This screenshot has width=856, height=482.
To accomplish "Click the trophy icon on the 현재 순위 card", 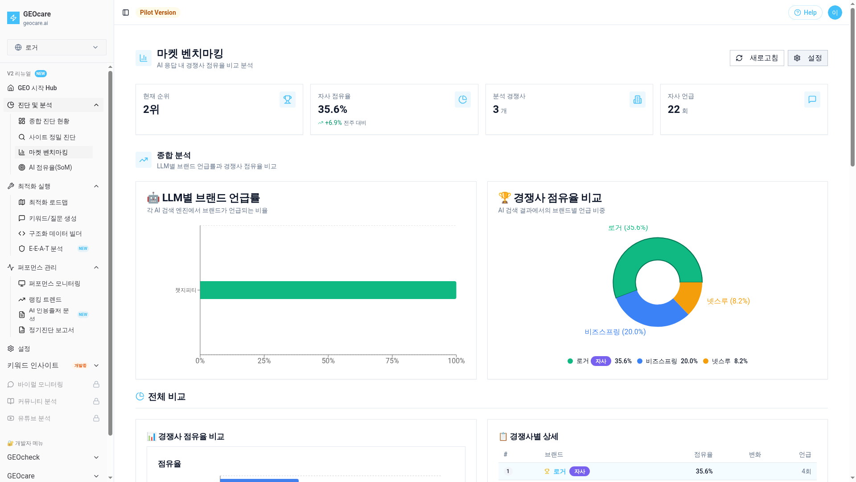I will (288, 100).
